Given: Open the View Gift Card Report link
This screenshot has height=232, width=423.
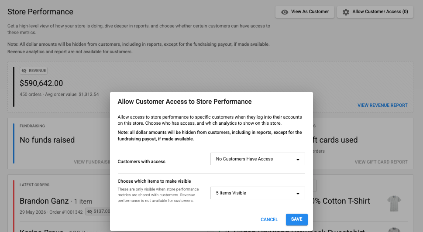Looking at the screenshot, I should (x=381, y=162).
